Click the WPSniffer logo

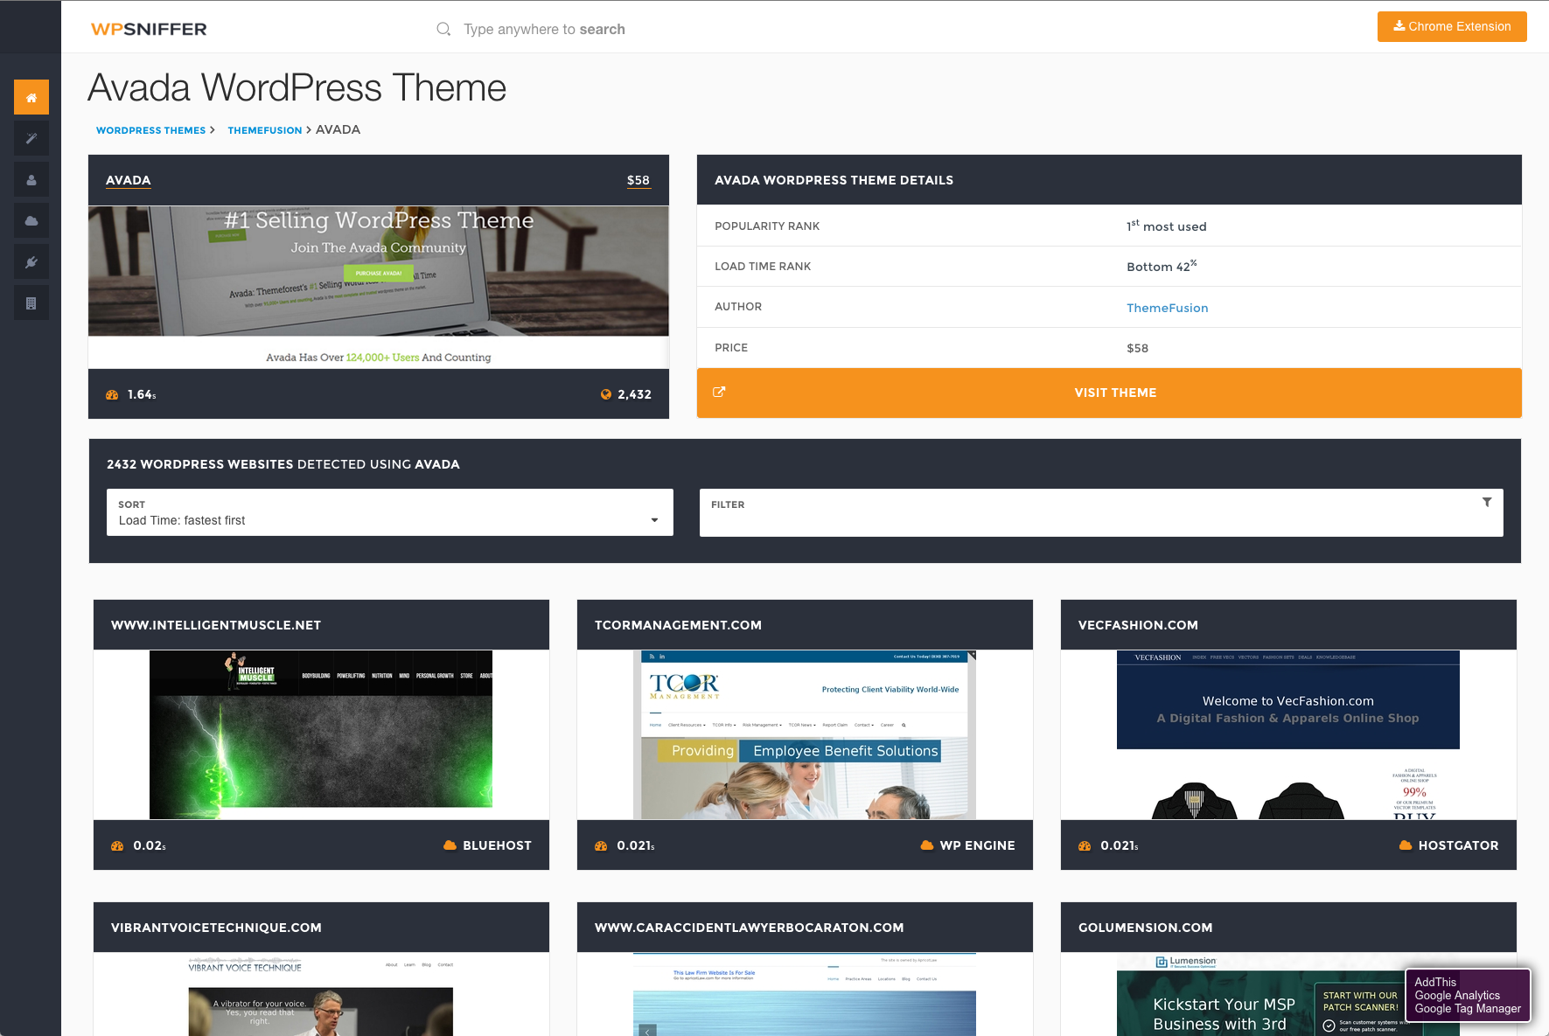[x=149, y=29]
